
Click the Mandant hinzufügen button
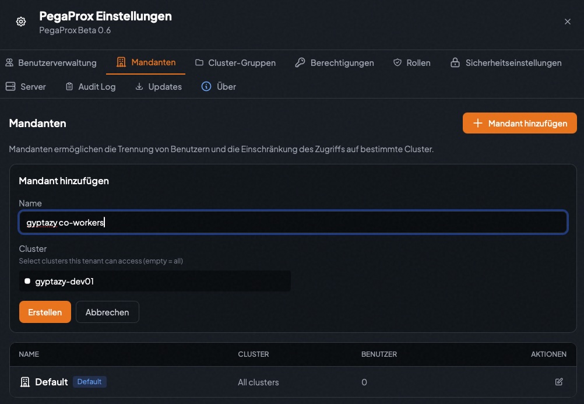coord(519,123)
